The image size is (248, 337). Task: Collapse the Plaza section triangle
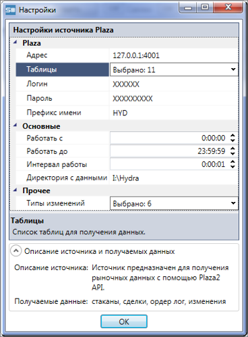tap(15, 43)
